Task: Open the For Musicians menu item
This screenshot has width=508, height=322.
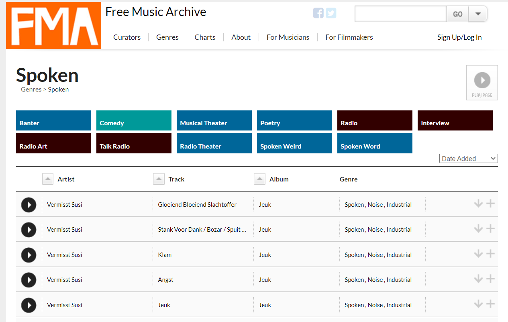Action: click(288, 37)
